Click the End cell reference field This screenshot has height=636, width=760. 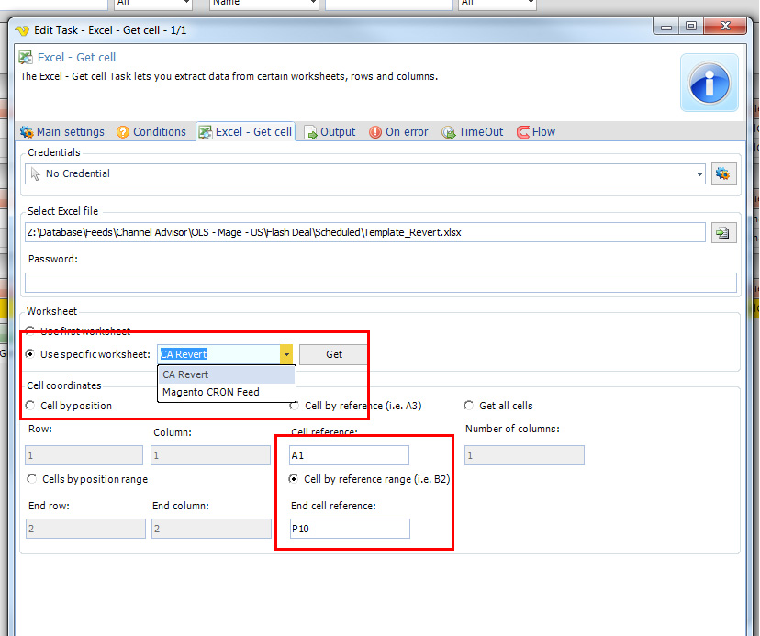pos(350,529)
